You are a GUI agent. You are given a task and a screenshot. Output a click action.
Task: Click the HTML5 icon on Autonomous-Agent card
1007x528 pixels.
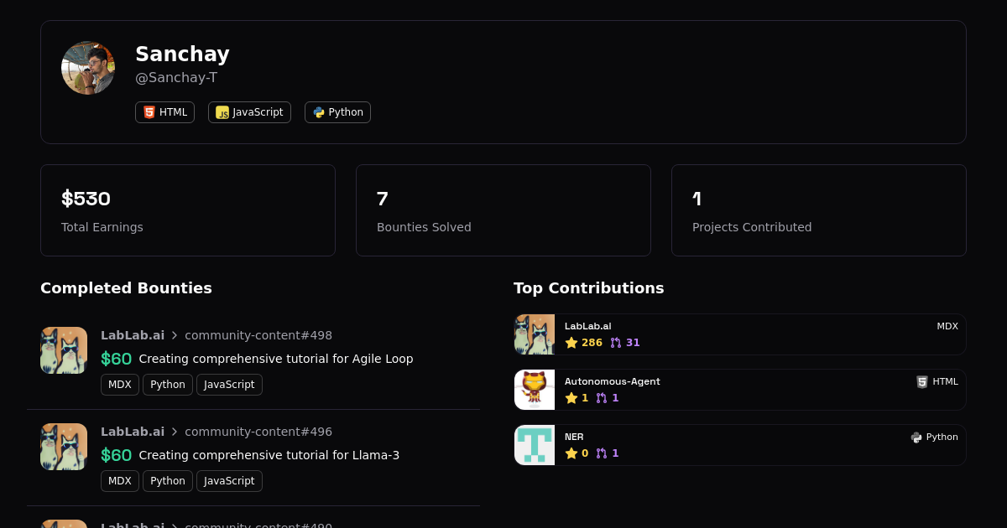point(922,382)
